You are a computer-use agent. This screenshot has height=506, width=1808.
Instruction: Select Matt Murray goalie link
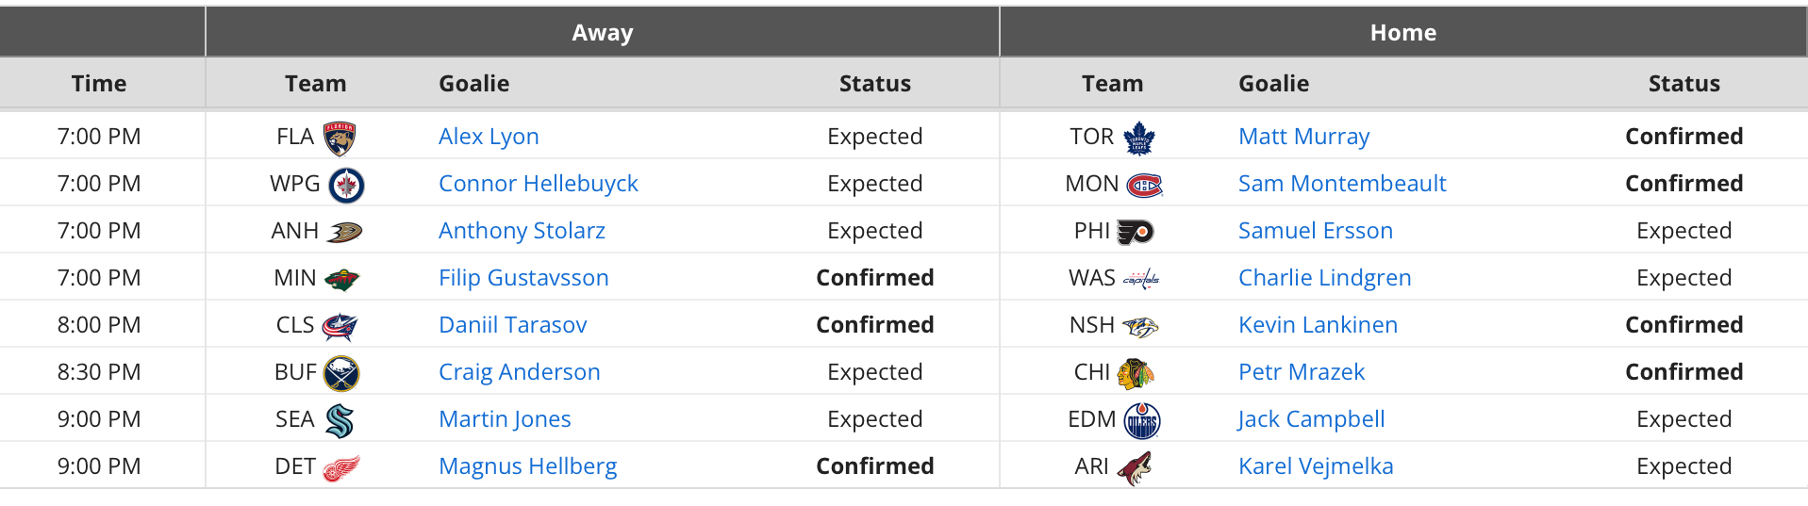point(1303,137)
